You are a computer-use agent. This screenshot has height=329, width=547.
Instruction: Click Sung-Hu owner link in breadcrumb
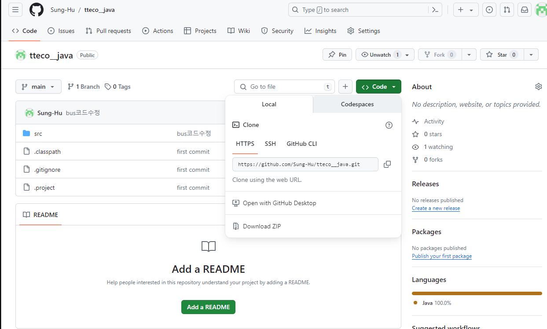[62, 10]
